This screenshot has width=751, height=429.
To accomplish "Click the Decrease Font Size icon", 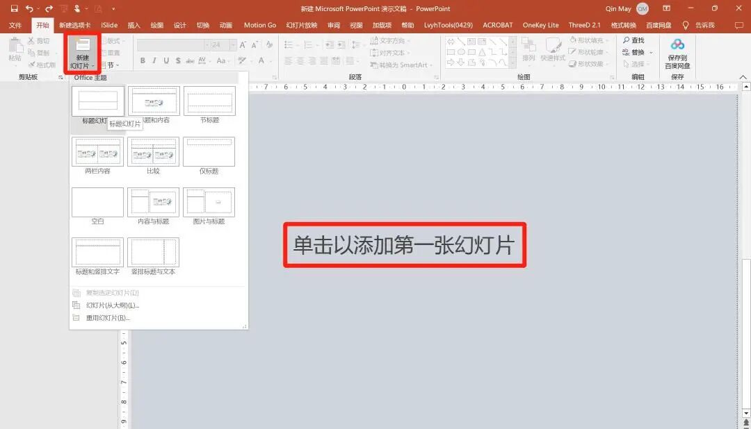I will (255, 45).
